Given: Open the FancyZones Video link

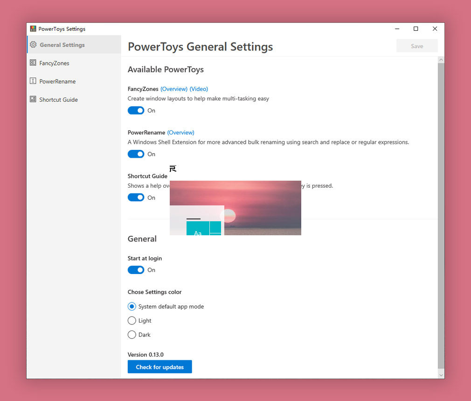Looking at the screenshot, I should click(199, 89).
